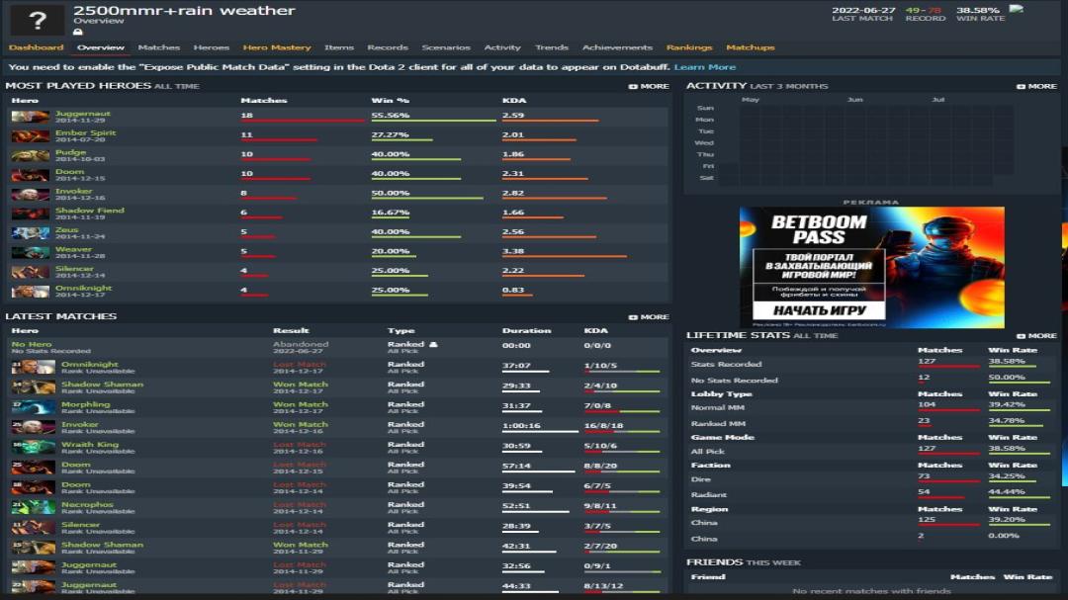Click the НАЧАТЬ ИГРУ ad button
This screenshot has width=1068, height=600.
click(x=820, y=310)
